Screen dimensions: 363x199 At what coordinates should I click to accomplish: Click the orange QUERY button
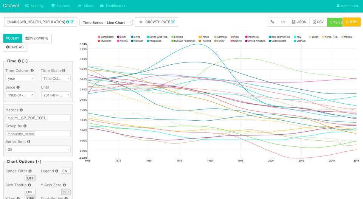click(351, 22)
